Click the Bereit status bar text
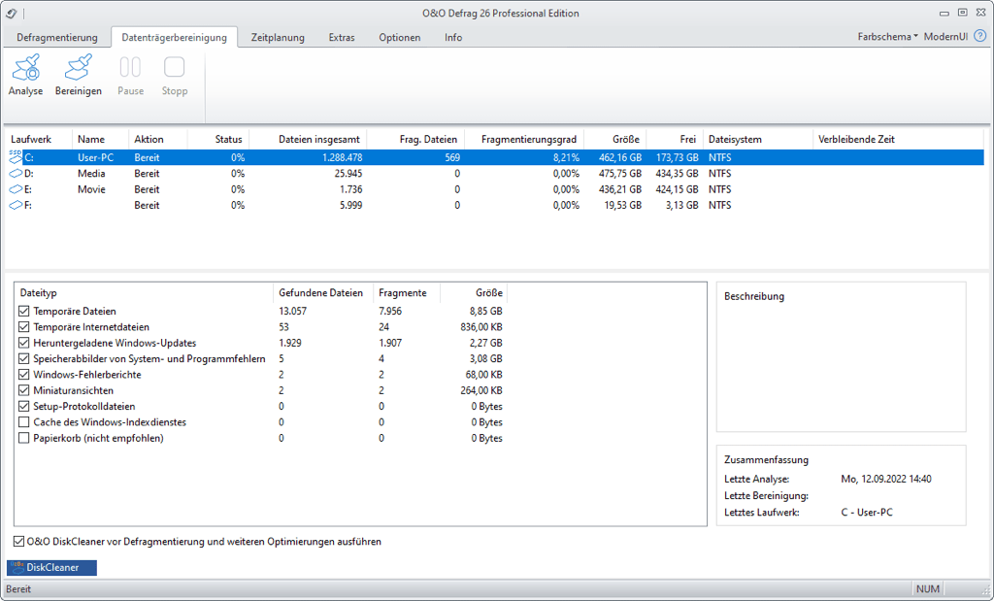 coord(18,589)
